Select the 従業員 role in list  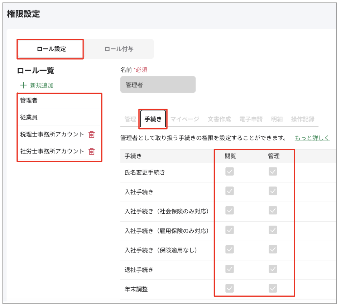pos(59,117)
